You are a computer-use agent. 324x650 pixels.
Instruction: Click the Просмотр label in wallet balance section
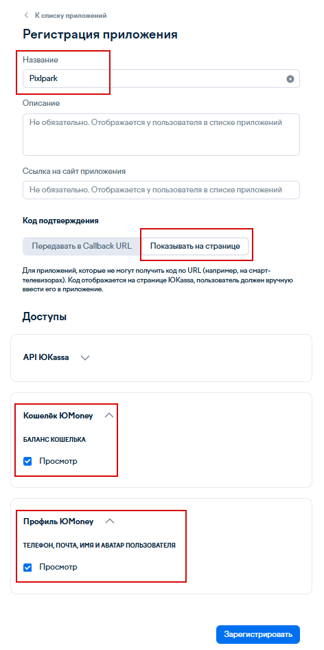(58, 461)
